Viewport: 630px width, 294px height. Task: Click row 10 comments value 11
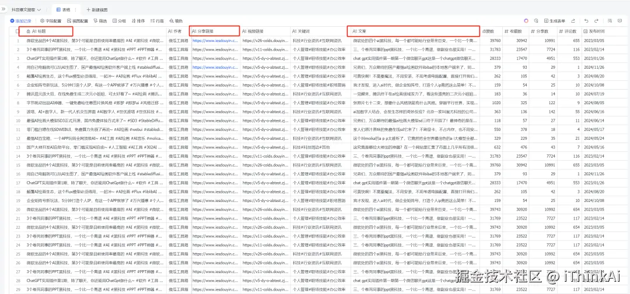tap(577, 120)
